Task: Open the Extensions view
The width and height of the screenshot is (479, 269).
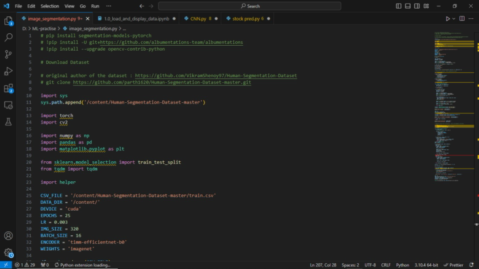Action: [x=8, y=88]
